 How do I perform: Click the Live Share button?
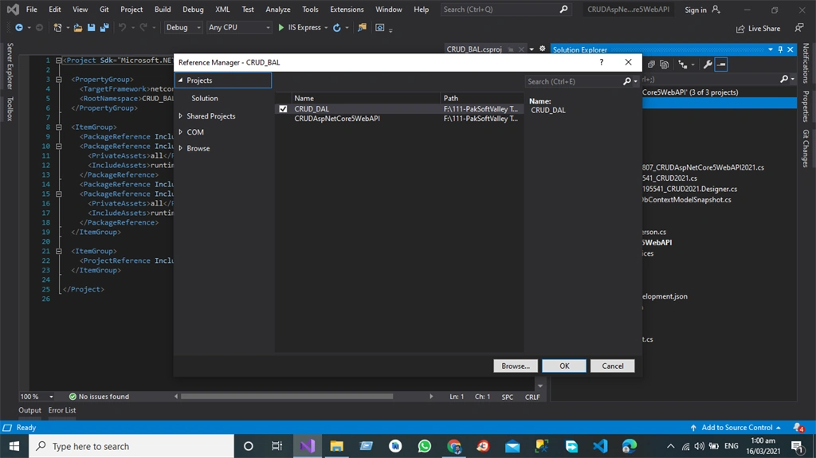(758, 29)
